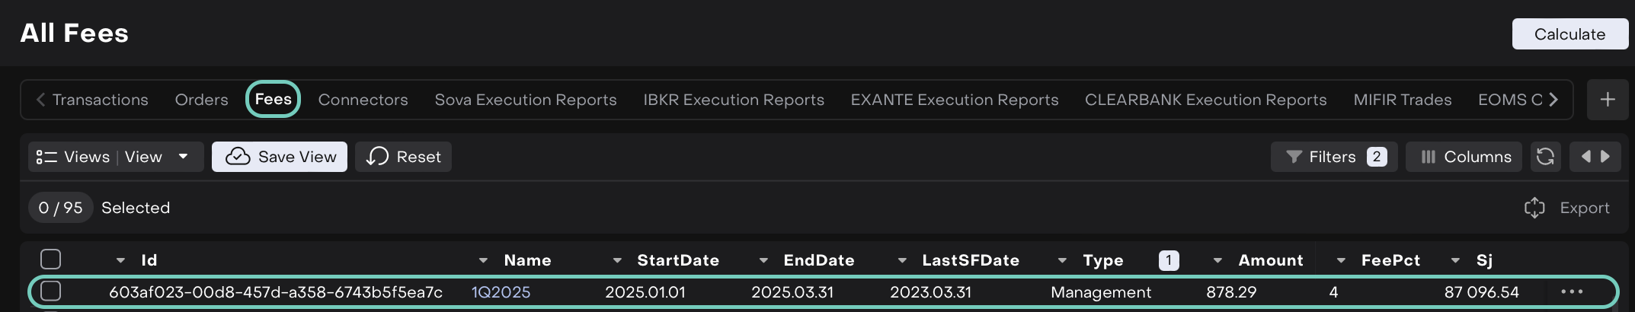Toggle the select-all header checkbox
The height and width of the screenshot is (312, 1635).
(x=51, y=259)
